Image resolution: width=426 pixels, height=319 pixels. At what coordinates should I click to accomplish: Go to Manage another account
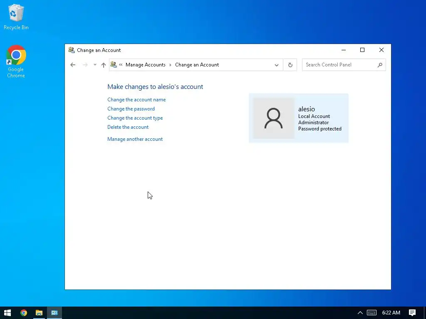[135, 139]
